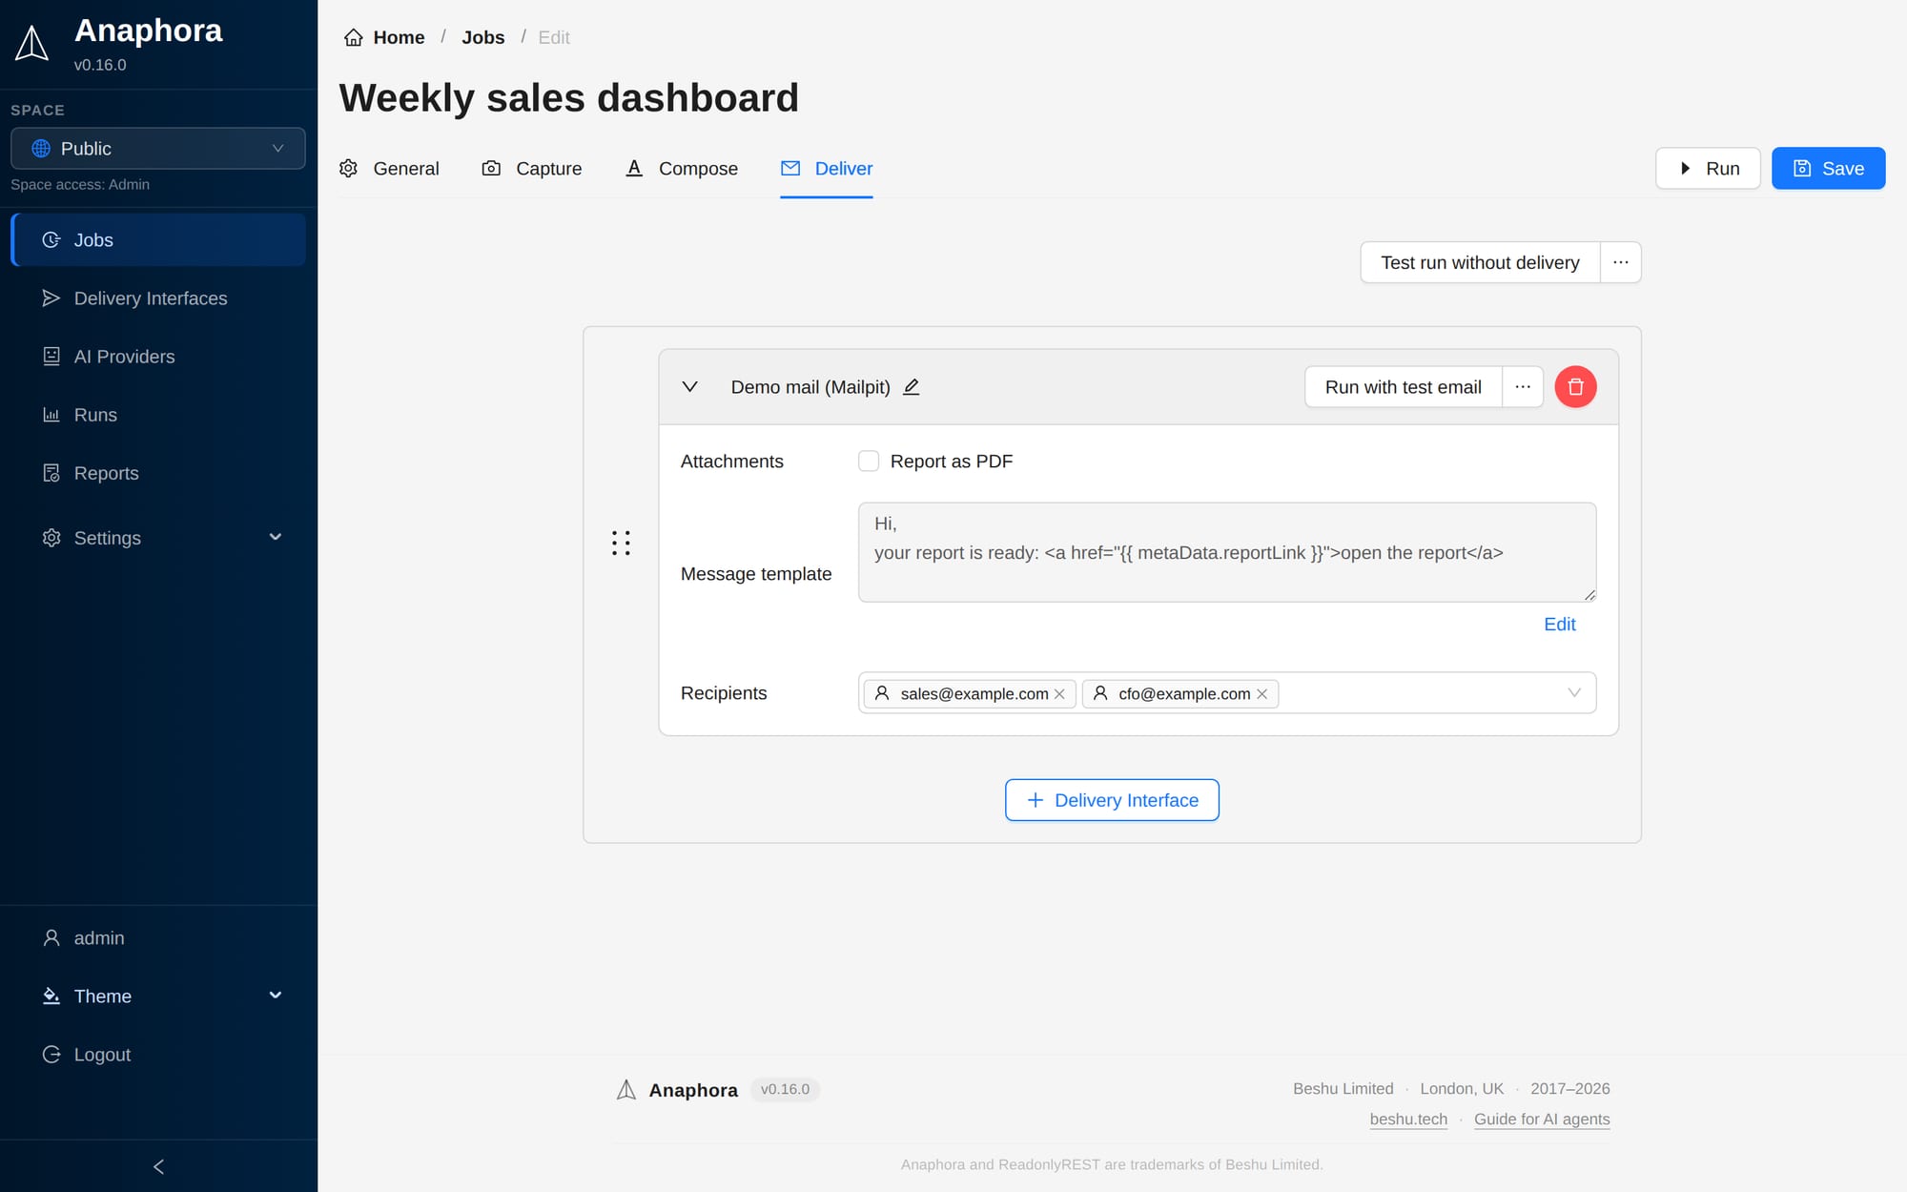Delete the Demo mail delivery interface
1907x1192 pixels.
[x=1575, y=387]
